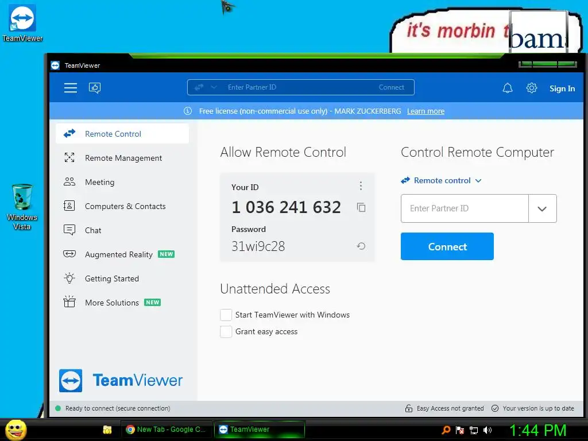Open Computers & Contacts
The image size is (588, 441).
click(122, 206)
